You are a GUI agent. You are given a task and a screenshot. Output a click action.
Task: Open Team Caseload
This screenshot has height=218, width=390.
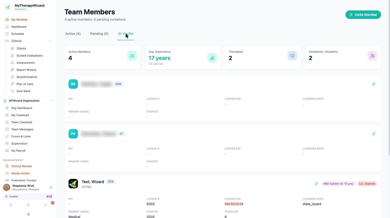tap(22, 122)
